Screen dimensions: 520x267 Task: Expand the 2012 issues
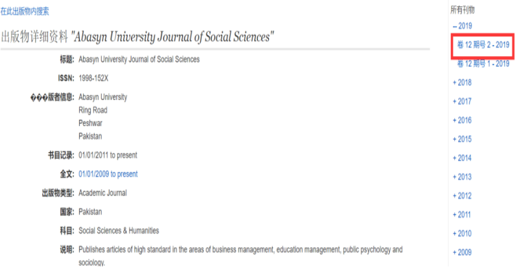(463, 196)
